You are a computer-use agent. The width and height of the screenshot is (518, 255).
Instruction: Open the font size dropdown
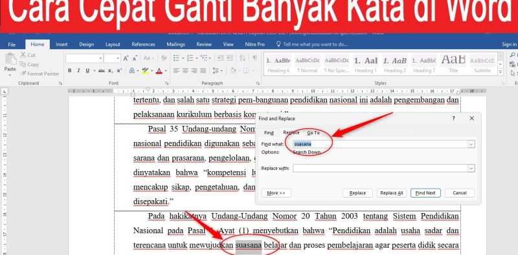pyautogui.click(x=118, y=58)
